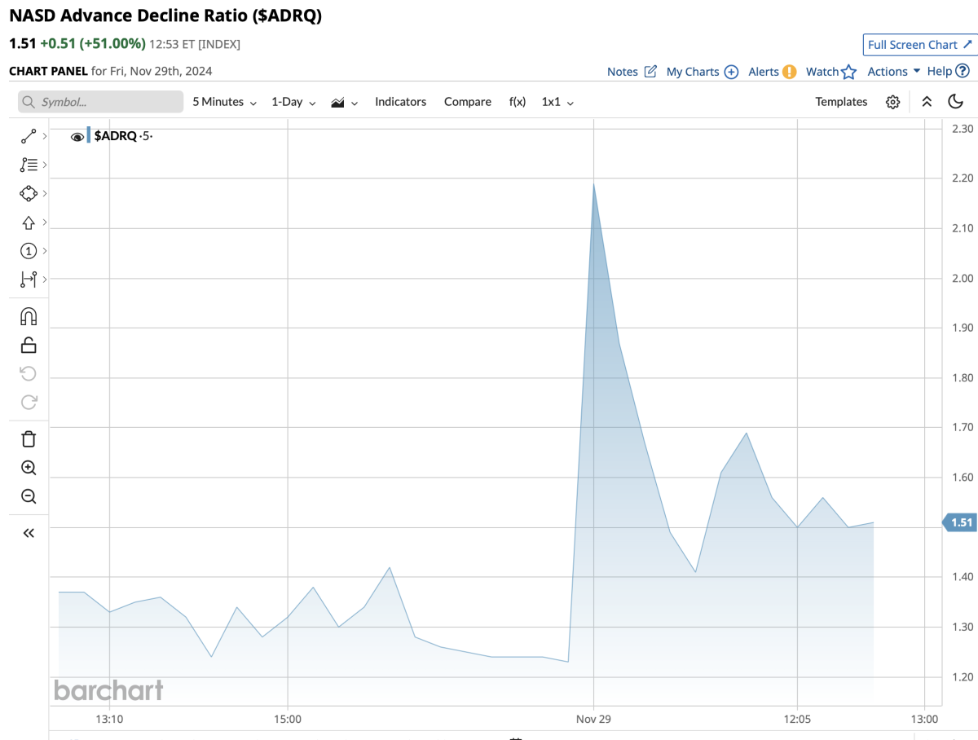The image size is (978, 740).
Task: Toggle $ADRQ series visibility eye icon
Action: tap(77, 137)
